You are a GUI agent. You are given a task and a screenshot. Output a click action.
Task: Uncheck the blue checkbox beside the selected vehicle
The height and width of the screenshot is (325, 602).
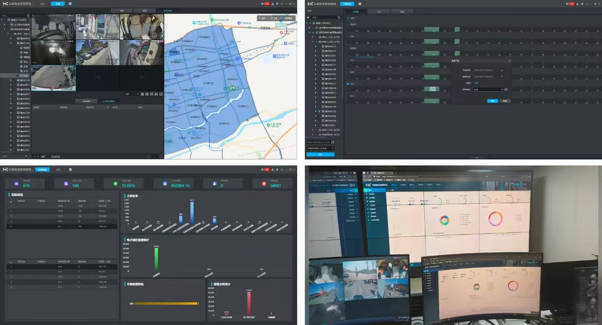[319, 111]
